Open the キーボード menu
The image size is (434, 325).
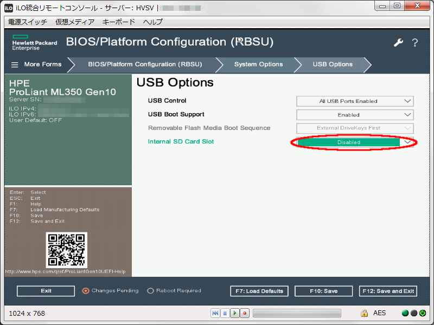pyautogui.click(x=119, y=22)
